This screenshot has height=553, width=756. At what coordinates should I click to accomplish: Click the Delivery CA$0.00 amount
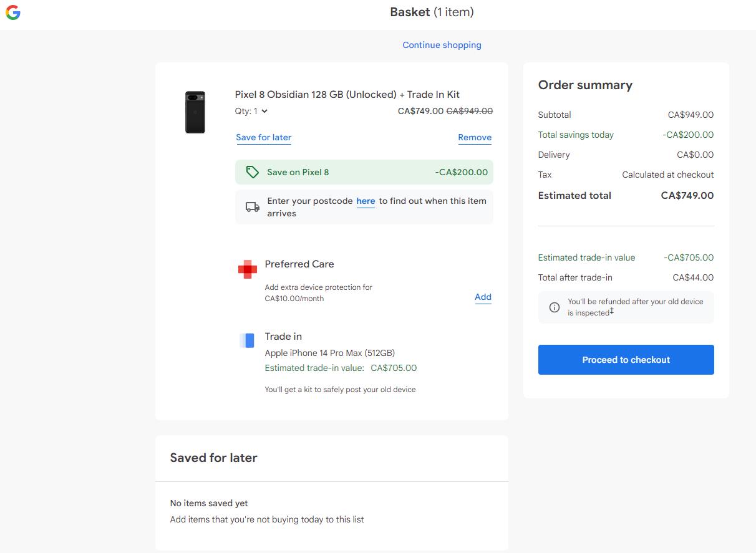click(x=695, y=155)
